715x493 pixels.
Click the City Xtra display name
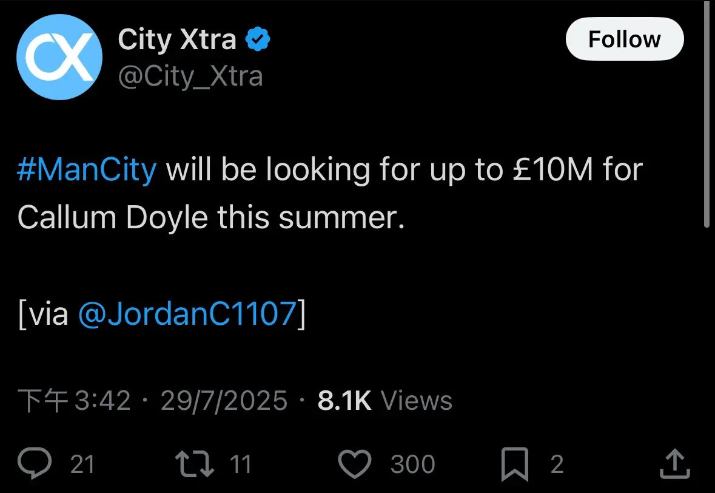point(177,39)
